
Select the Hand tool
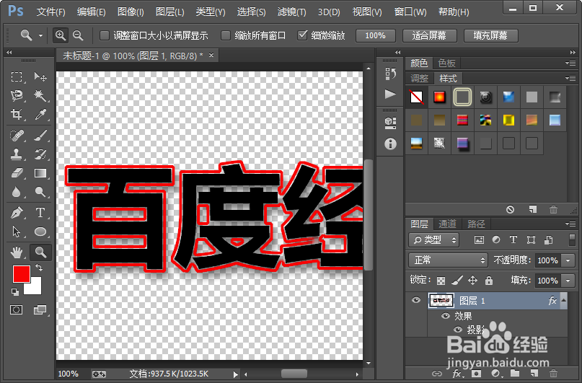pos(17,252)
